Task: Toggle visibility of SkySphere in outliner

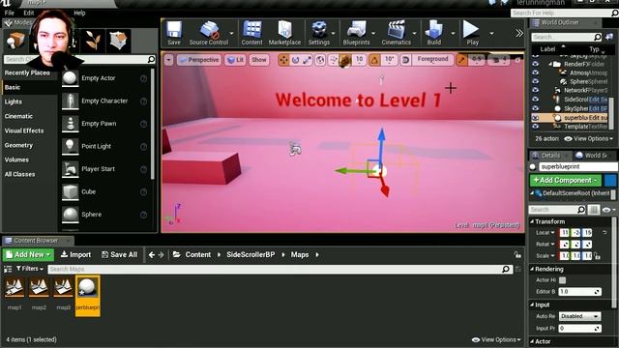Action: (535, 108)
